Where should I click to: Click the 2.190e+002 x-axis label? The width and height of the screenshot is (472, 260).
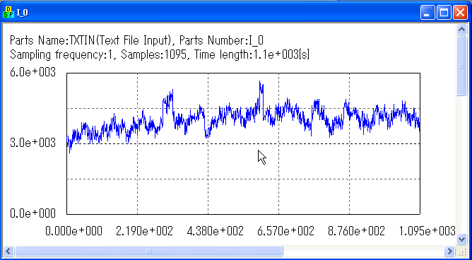pyautogui.click(x=144, y=232)
